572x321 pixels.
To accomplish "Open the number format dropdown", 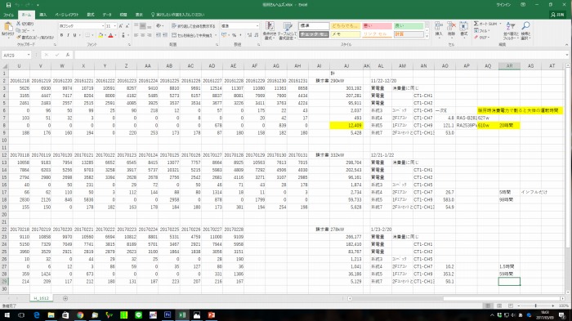I will [257, 26].
